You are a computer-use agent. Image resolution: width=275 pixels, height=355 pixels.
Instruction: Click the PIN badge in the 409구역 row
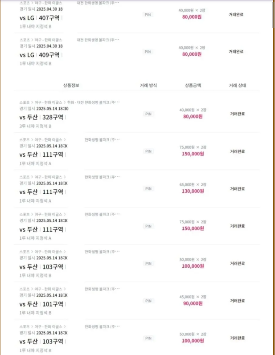148,52
